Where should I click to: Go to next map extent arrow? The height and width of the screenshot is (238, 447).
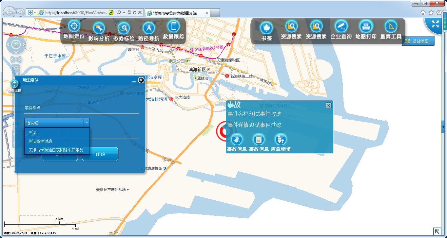pyautogui.click(x=19, y=59)
